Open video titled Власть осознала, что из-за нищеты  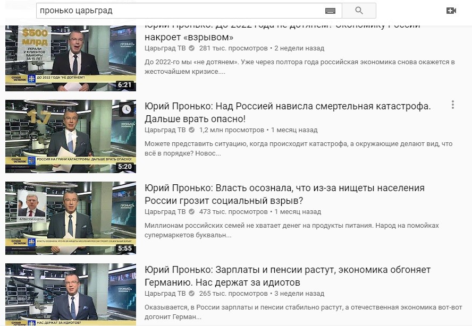[x=284, y=194]
